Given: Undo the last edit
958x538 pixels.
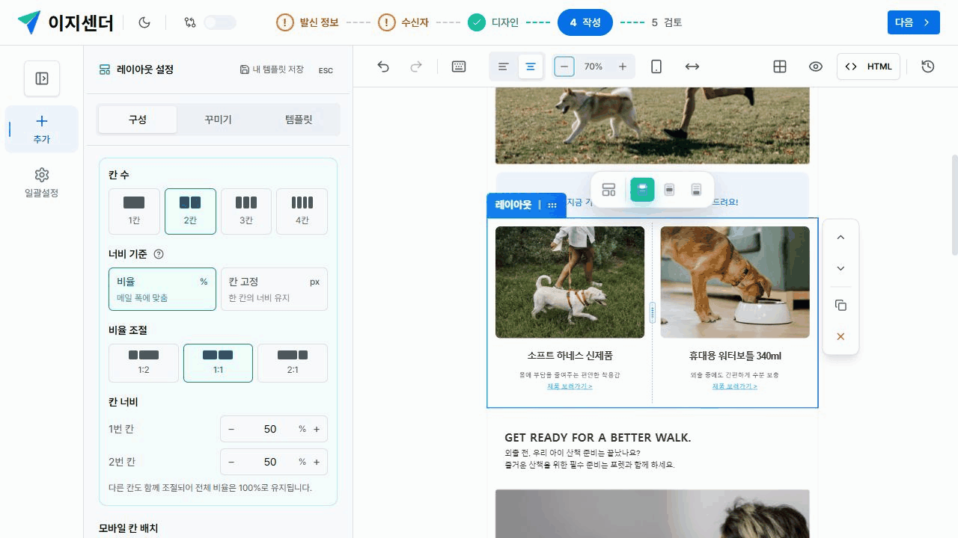Looking at the screenshot, I should [x=383, y=67].
